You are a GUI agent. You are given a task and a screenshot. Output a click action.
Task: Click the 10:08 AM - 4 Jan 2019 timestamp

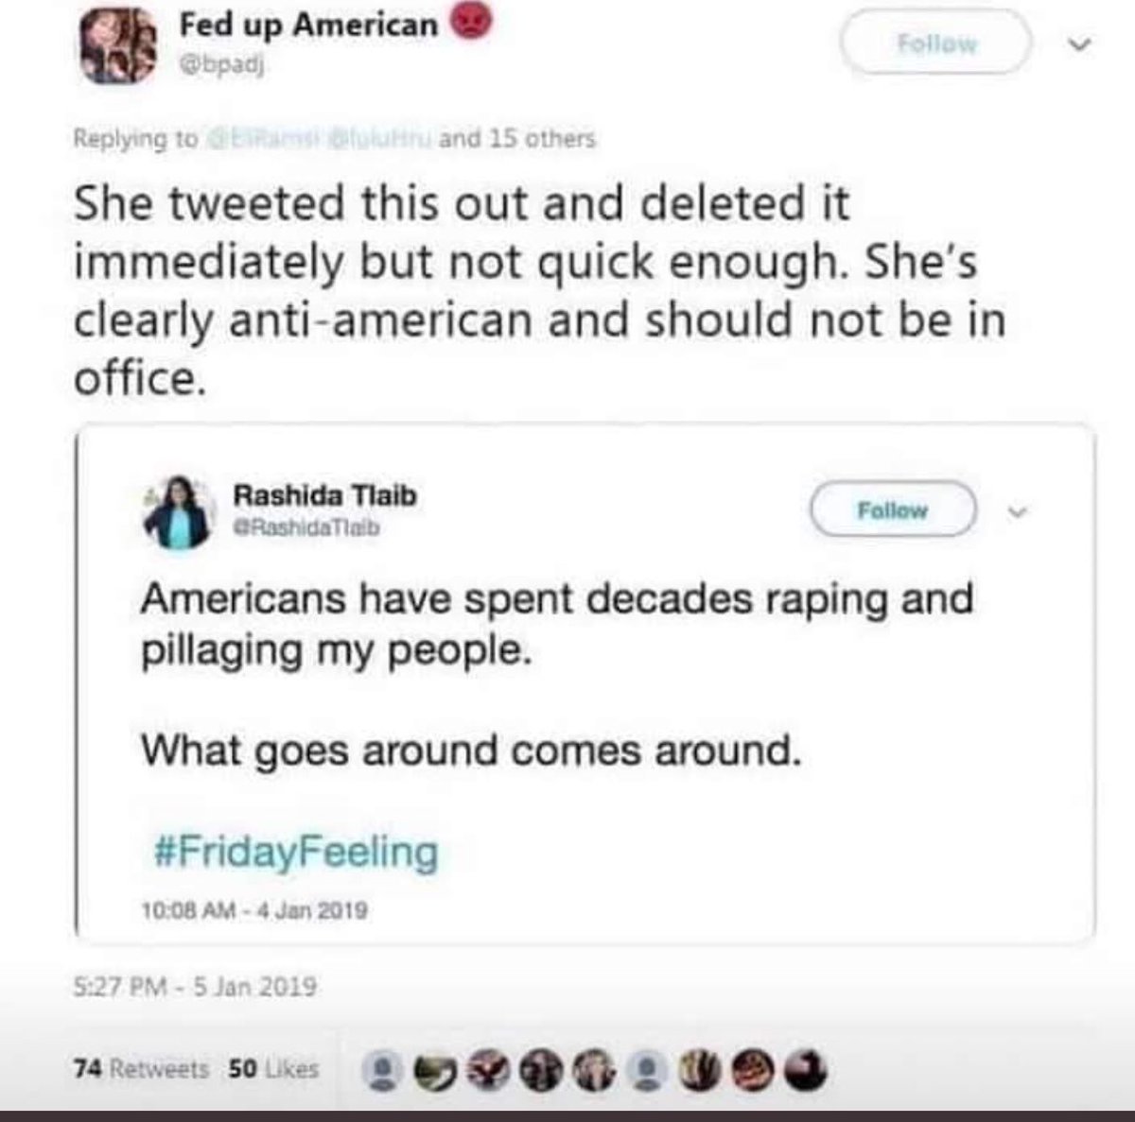[x=254, y=910]
